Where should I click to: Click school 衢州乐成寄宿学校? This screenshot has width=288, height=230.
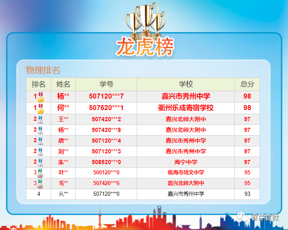click(x=186, y=108)
